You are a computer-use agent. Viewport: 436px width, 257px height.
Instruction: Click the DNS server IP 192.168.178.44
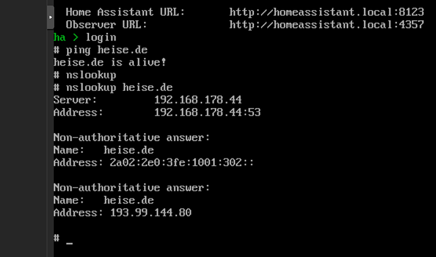pos(198,100)
